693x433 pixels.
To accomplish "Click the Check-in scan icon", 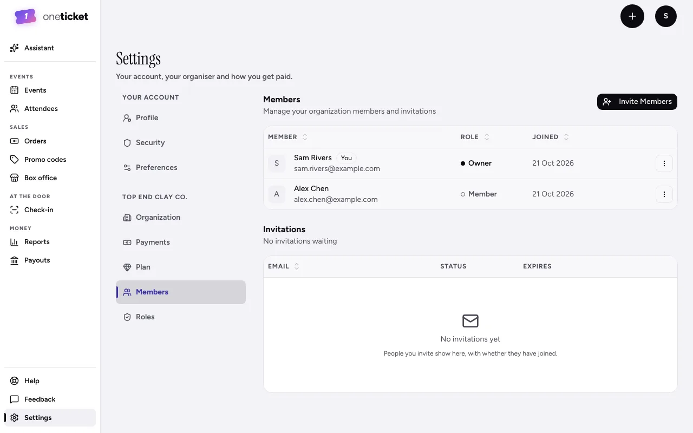I will click(x=15, y=210).
